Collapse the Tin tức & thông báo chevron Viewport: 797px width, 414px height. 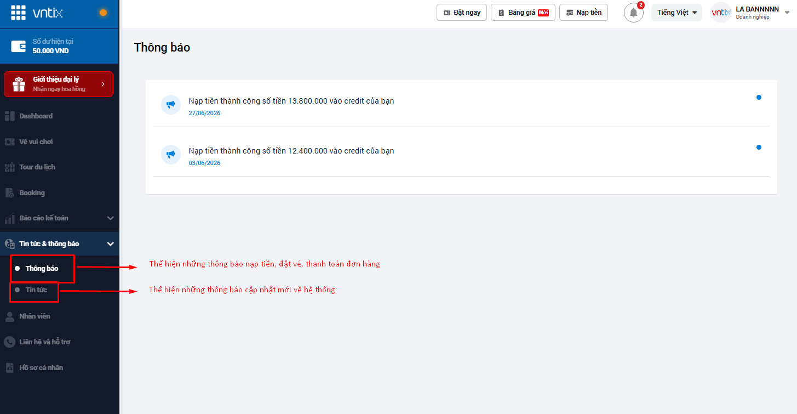[110, 244]
